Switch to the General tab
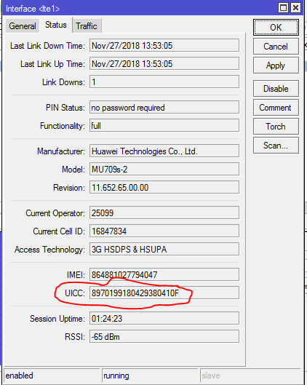 23,25
